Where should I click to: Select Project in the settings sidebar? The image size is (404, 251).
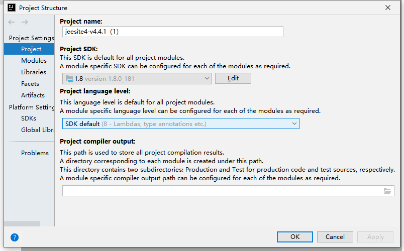pyautogui.click(x=31, y=49)
